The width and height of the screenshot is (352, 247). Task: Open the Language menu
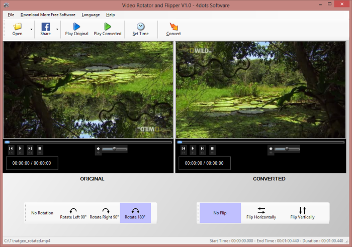(91, 15)
